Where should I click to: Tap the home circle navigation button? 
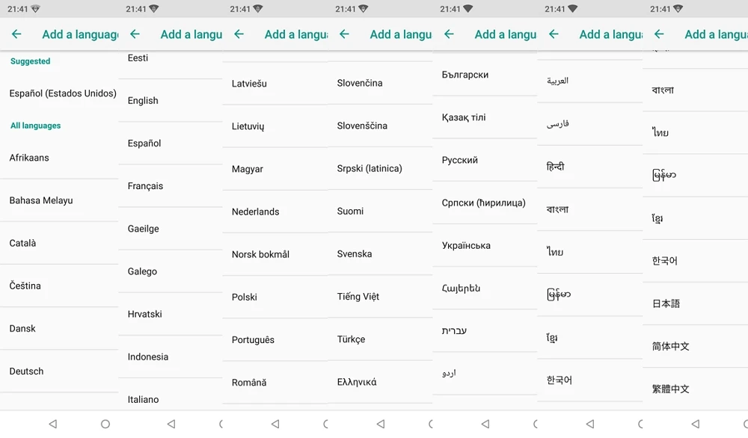[105, 424]
